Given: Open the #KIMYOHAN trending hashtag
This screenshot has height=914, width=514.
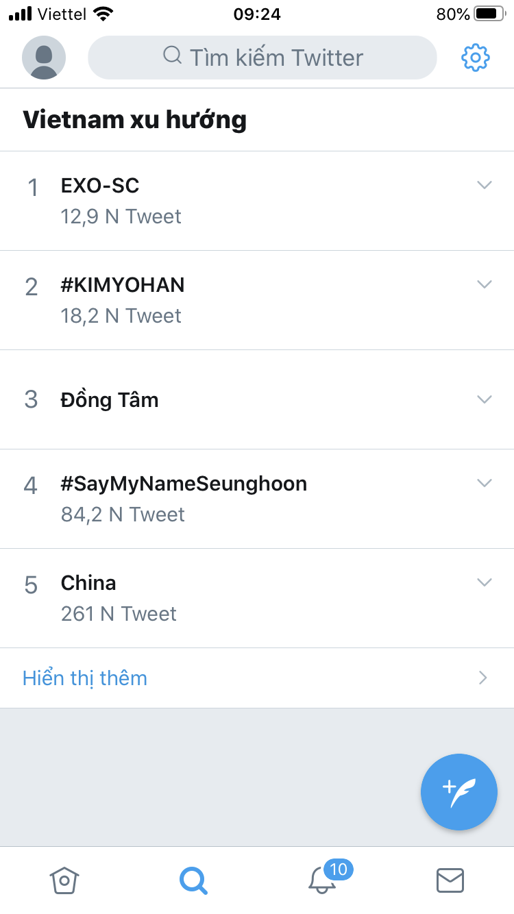Looking at the screenshot, I should tap(123, 285).
